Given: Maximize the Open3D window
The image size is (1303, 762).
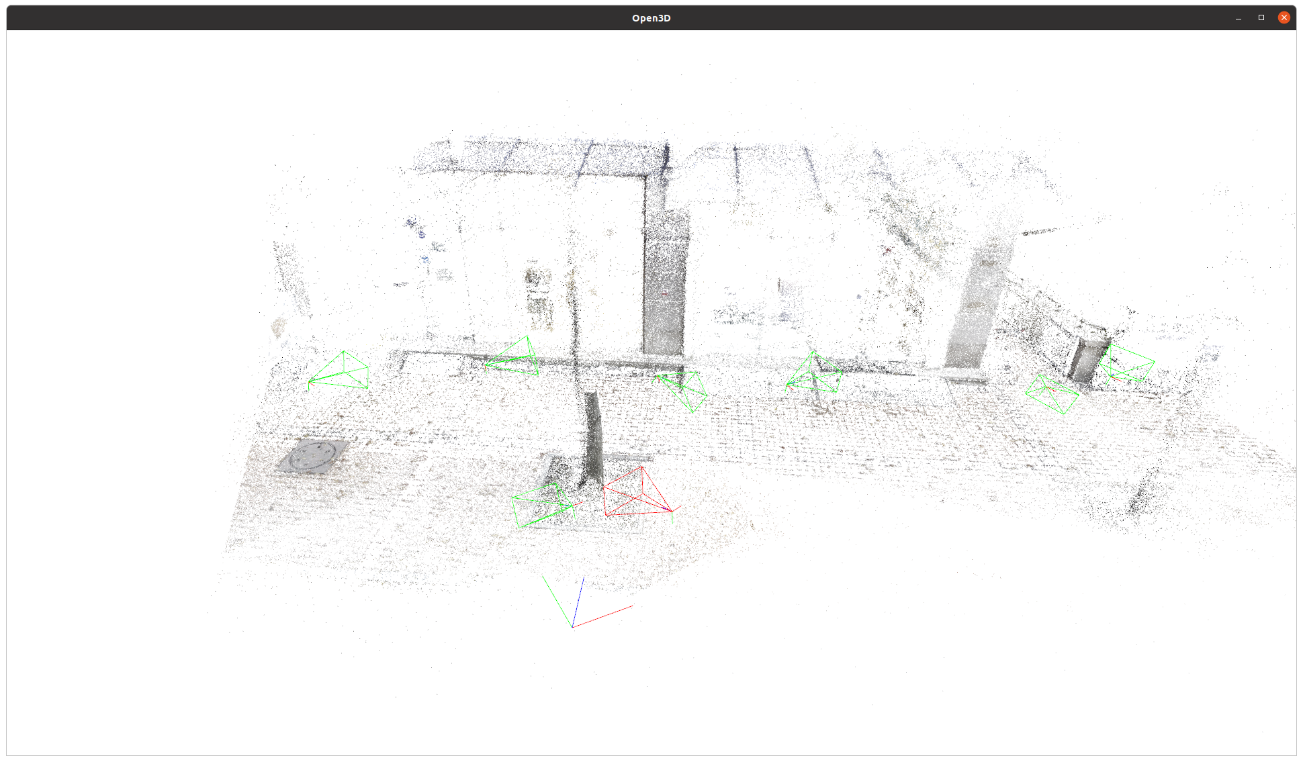Looking at the screenshot, I should pyautogui.click(x=1261, y=17).
